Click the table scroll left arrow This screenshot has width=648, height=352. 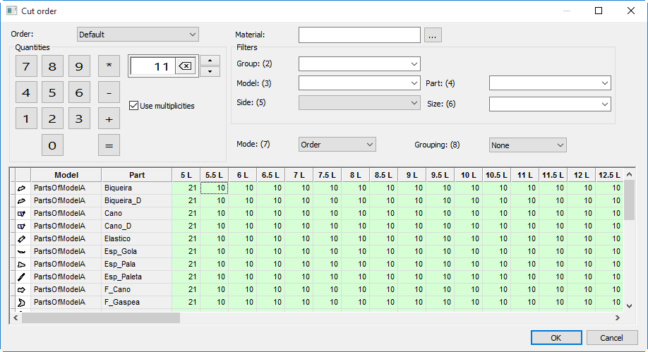(16, 317)
